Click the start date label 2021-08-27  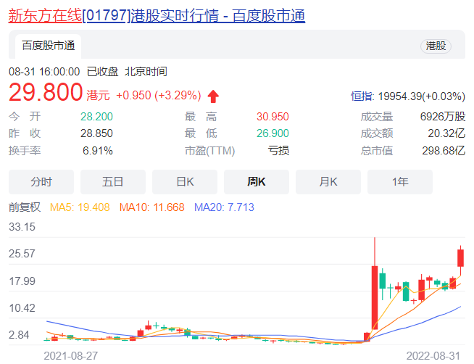[x=71, y=356]
